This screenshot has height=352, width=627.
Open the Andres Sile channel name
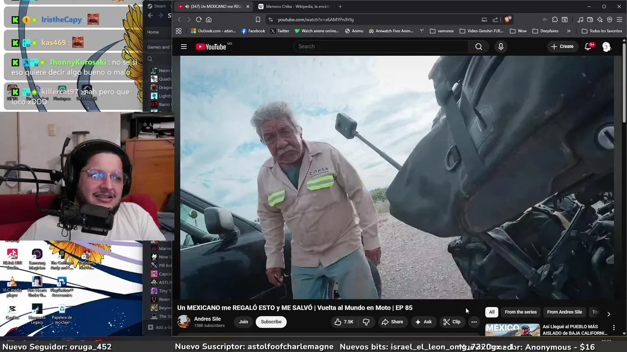point(207,319)
